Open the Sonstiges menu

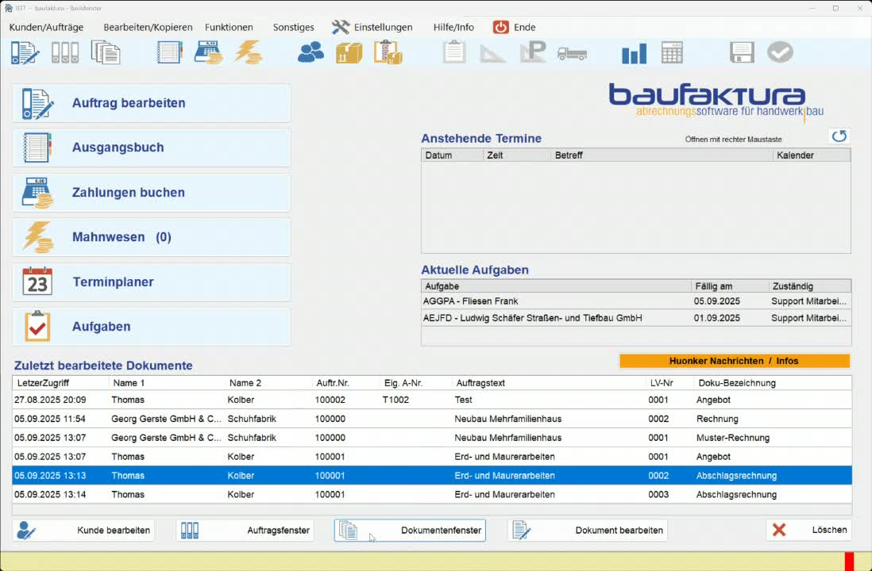click(x=293, y=27)
